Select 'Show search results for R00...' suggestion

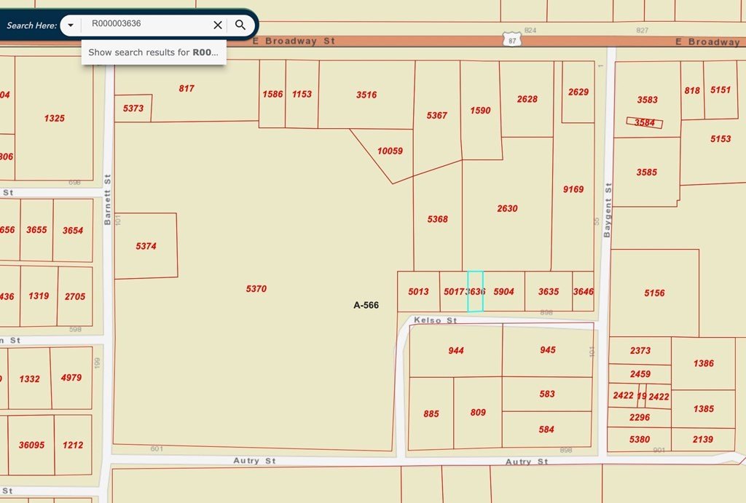pyautogui.click(x=153, y=52)
